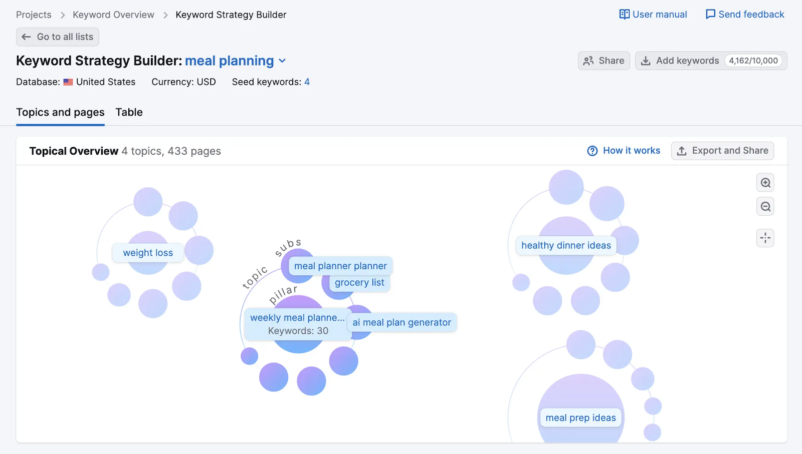The height and width of the screenshot is (454, 802).
Task: Click the ai meal plan generator node
Action: [x=401, y=322]
